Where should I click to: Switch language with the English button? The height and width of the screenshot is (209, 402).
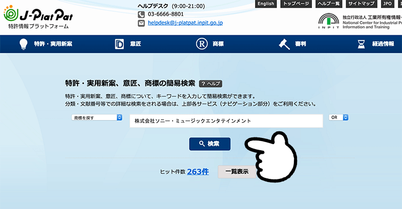266,4
